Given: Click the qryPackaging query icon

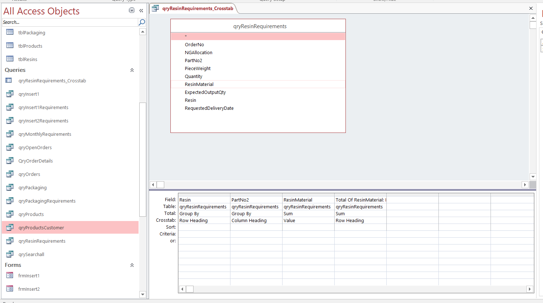Looking at the screenshot, I should tap(10, 187).
